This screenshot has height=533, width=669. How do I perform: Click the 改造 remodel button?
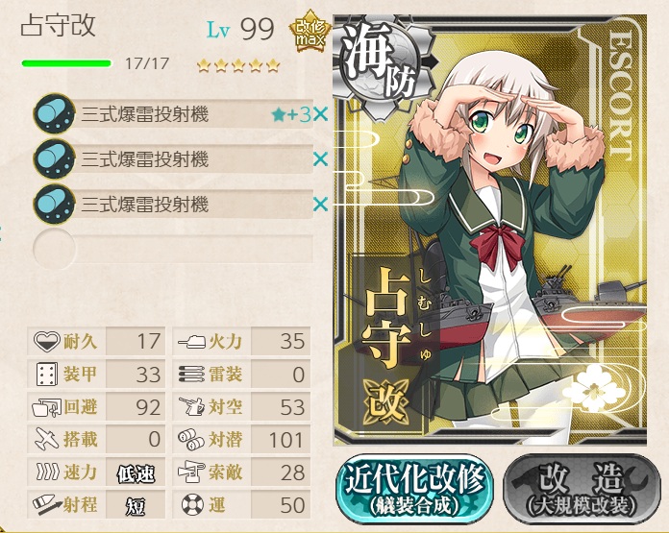click(582, 489)
